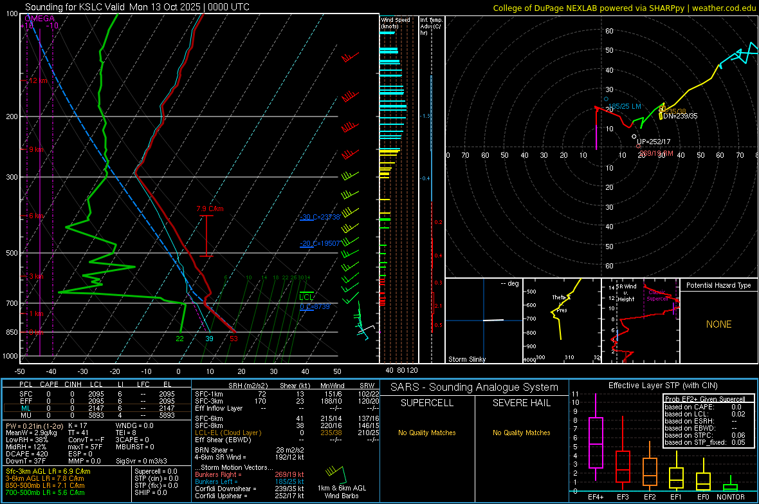Click the 'Effective Layer STP (with CIN)' title
The height and width of the screenshot is (504, 759).
[x=663, y=386]
